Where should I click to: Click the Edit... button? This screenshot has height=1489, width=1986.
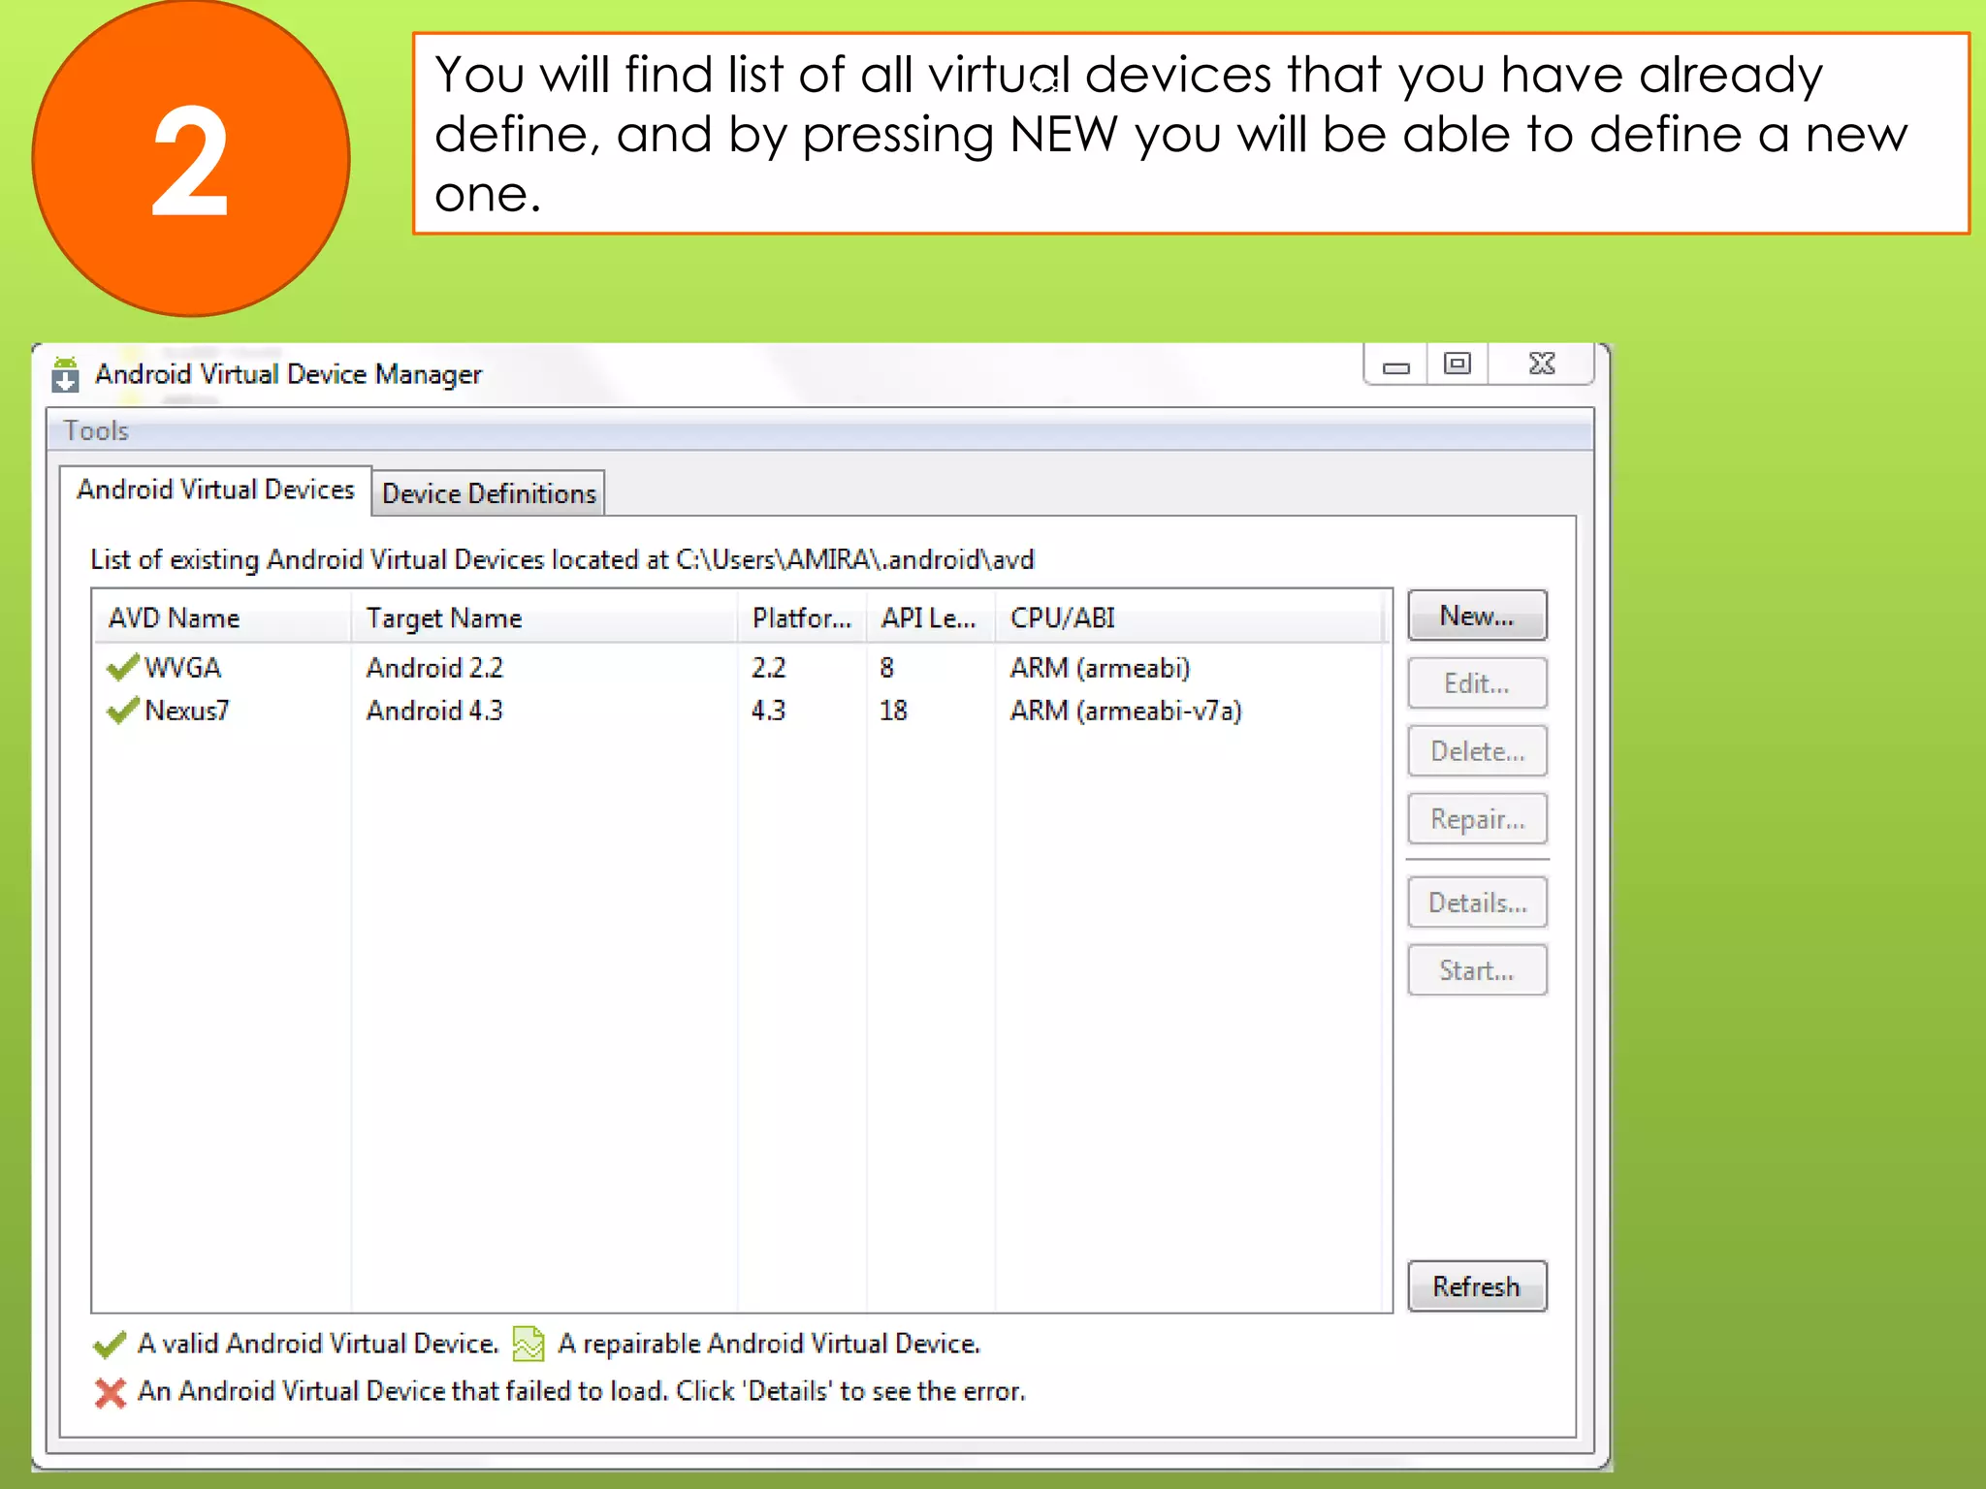(x=1477, y=683)
